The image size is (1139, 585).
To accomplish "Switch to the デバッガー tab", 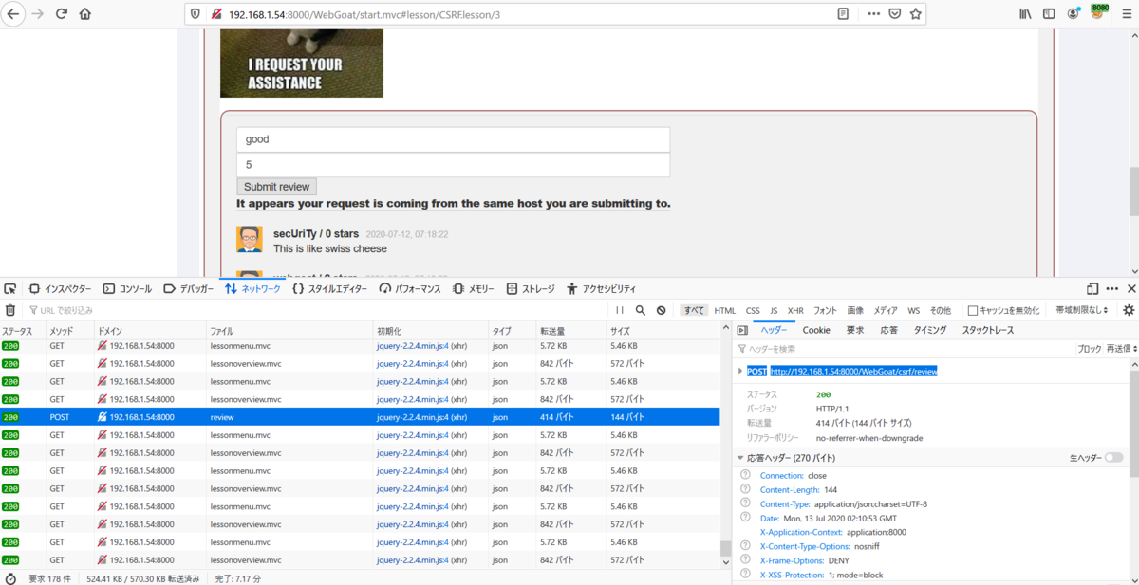I will click(188, 288).
